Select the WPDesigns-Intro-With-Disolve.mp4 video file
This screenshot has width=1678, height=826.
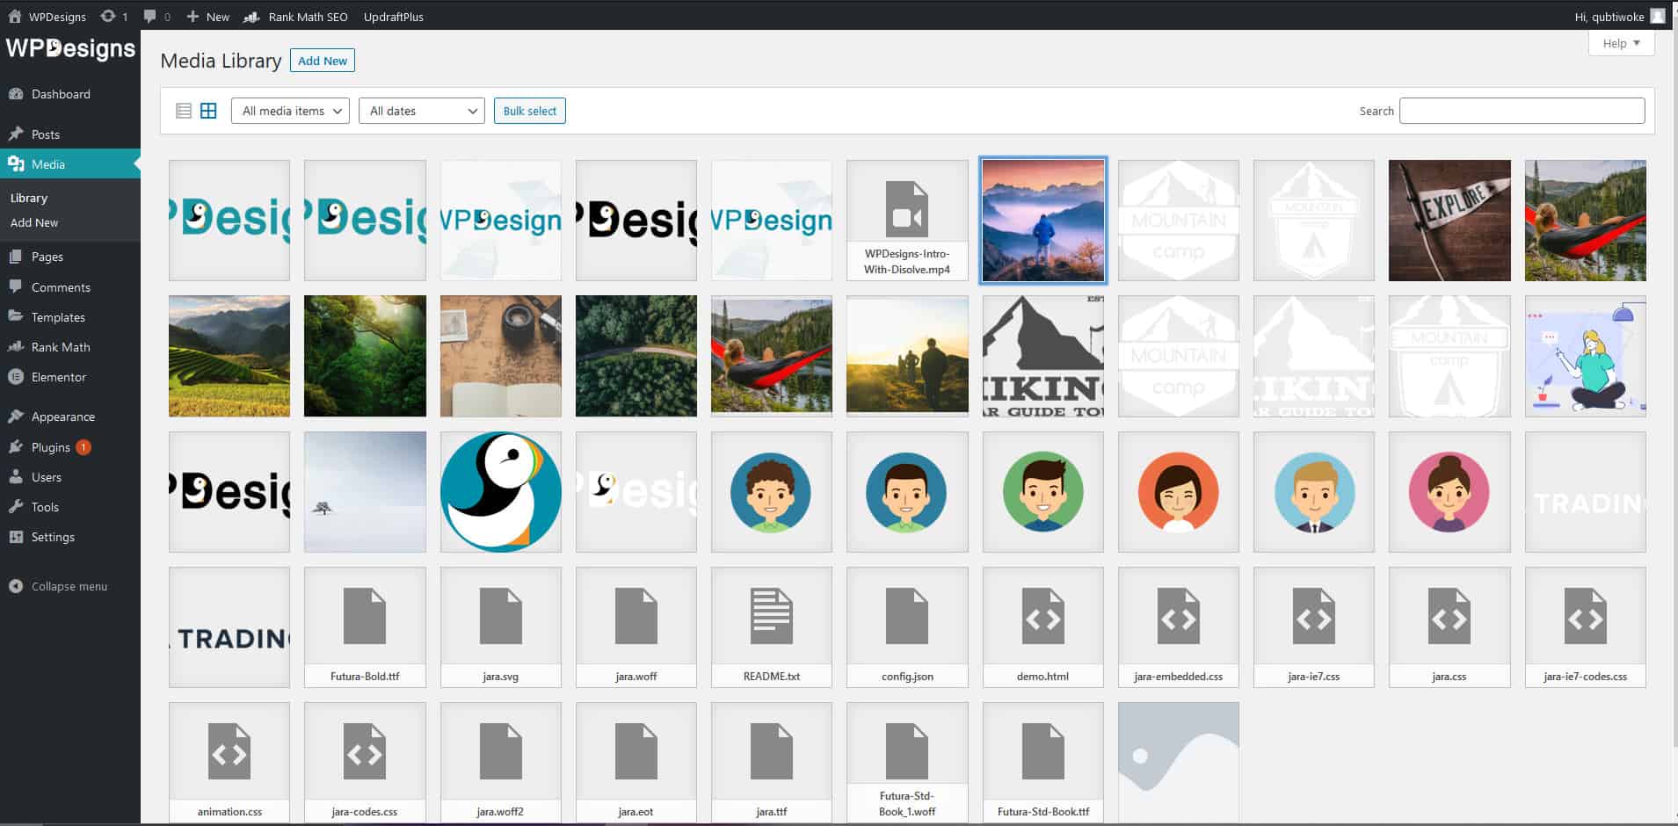(907, 221)
